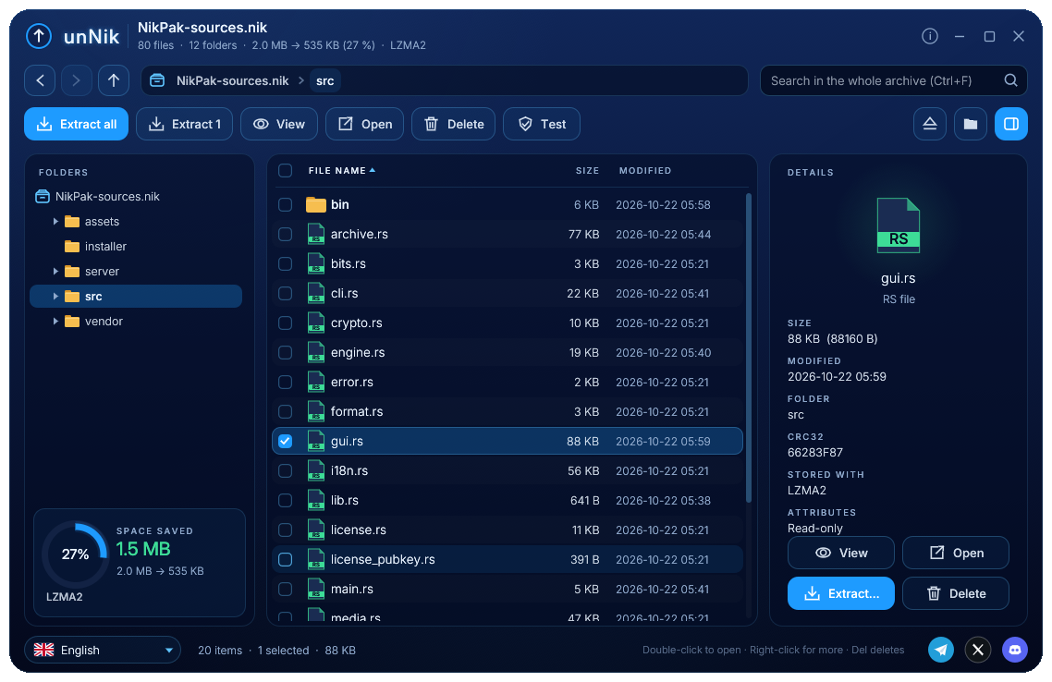Image resolution: width=1052 pixels, height=682 pixels.
Task: Click Extract... in the details panel
Action: pos(840,593)
